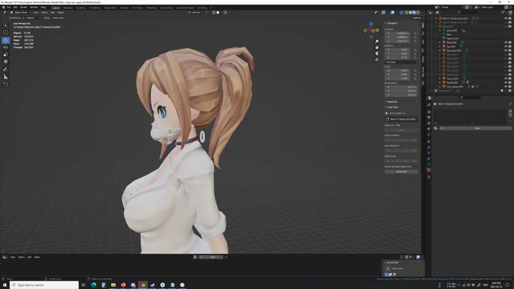Image resolution: width=514 pixels, height=289 pixels.
Task: Open the Object Mode dropdown
Action: point(21,12)
